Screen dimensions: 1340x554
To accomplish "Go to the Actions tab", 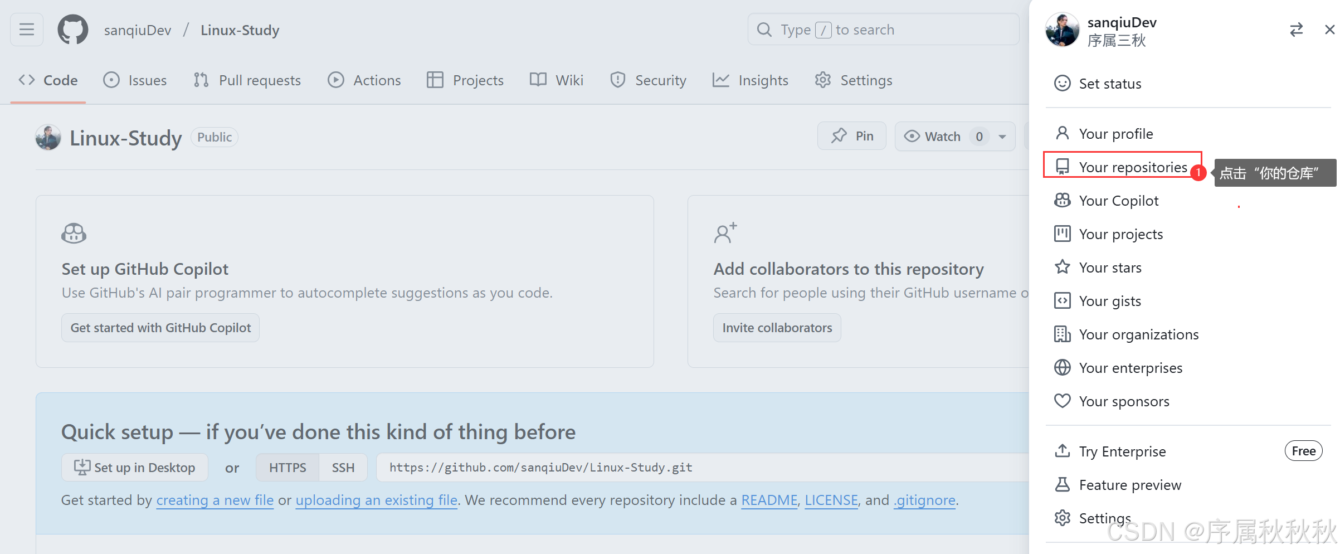I will point(364,80).
